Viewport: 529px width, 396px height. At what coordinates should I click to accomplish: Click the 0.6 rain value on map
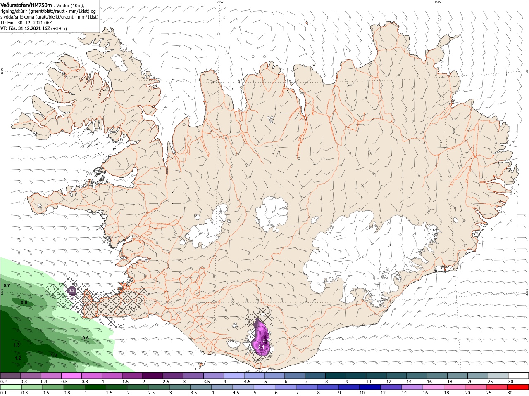coord(86,338)
